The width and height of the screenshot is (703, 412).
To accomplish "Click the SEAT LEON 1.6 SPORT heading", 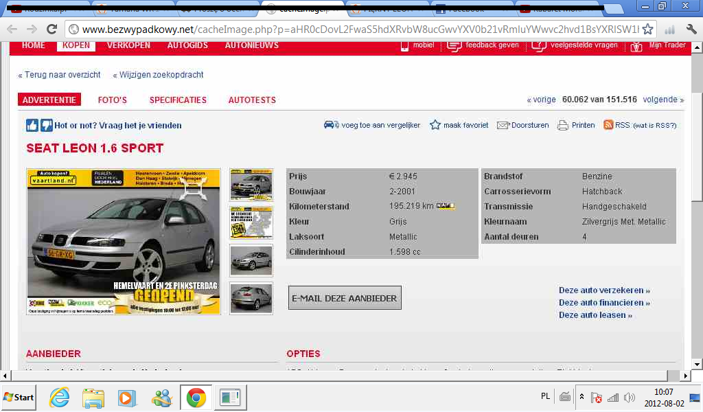I will point(95,148).
